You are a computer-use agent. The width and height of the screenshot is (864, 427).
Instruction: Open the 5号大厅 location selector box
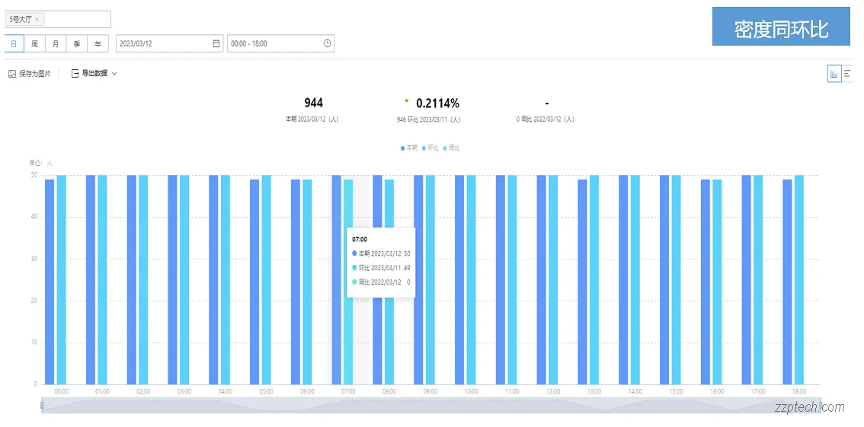tap(76, 19)
